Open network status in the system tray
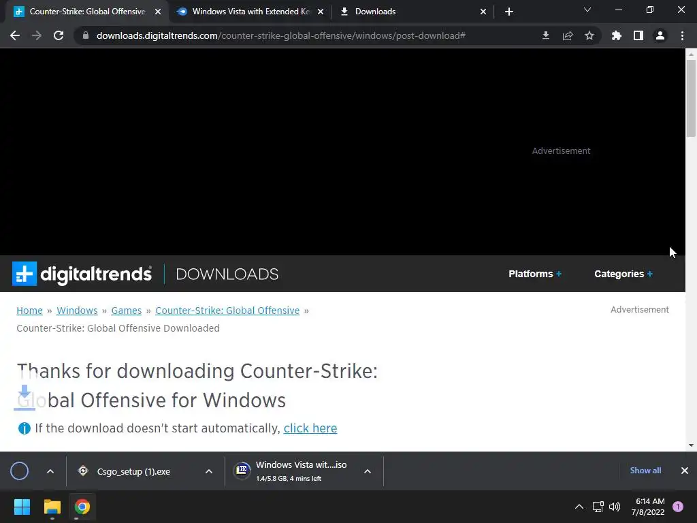697x523 pixels. (598, 507)
